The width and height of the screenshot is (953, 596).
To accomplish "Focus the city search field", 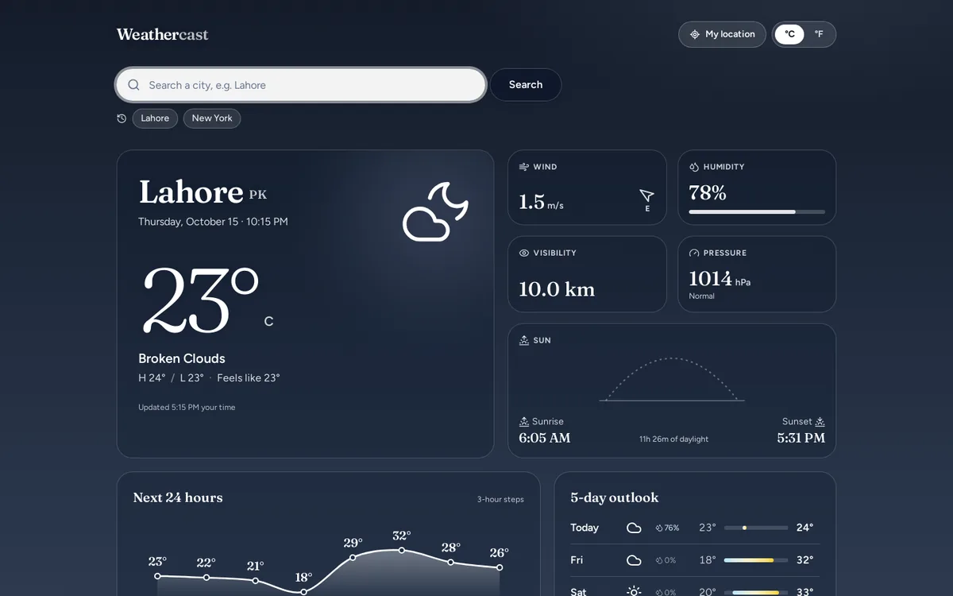I will tap(301, 85).
